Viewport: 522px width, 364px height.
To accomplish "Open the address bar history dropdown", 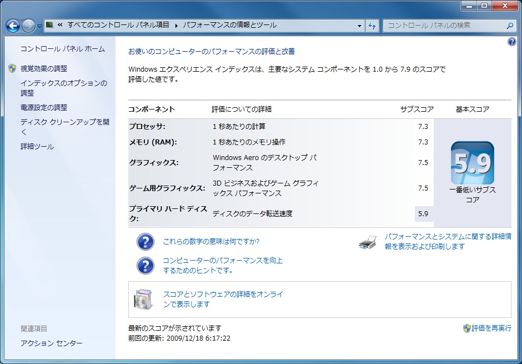I will (359, 26).
